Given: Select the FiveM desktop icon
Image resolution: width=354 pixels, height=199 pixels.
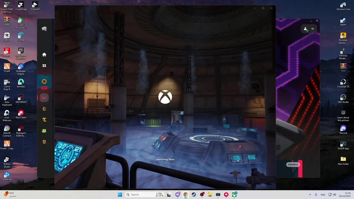Looking at the screenshot, I should [7, 68].
